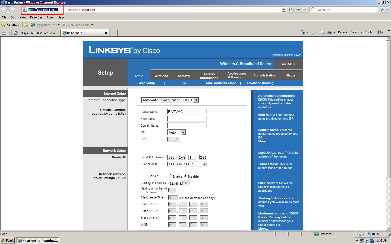Click the Router Name input field
This screenshot has height=244, width=391.
click(x=187, y=112)
